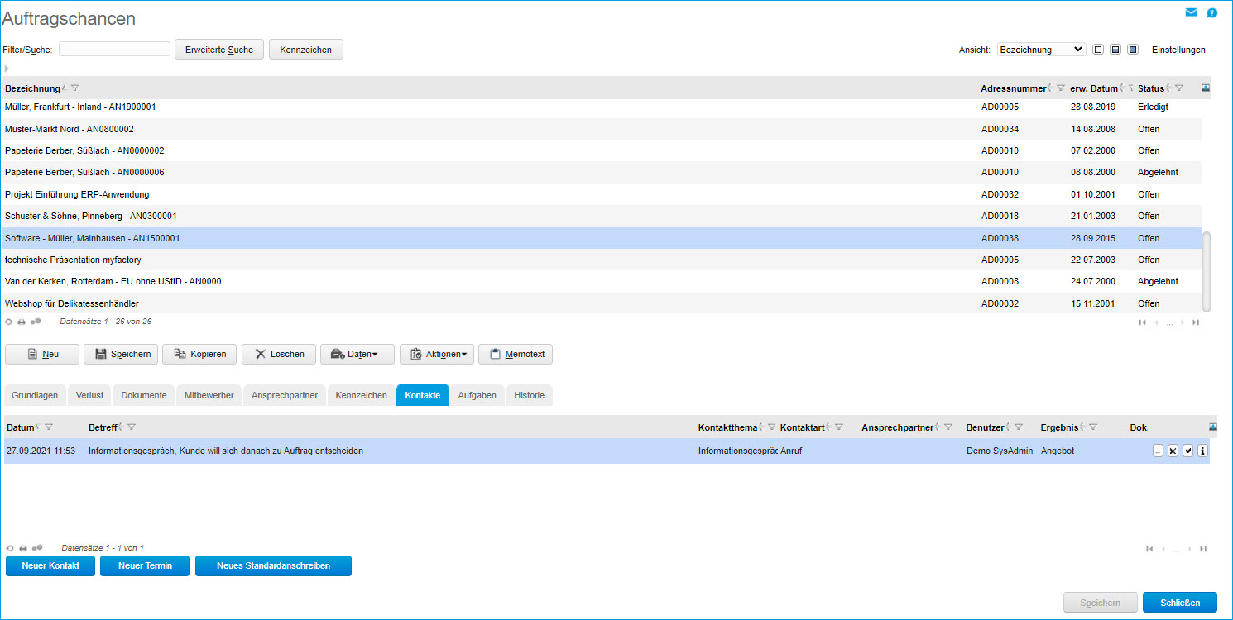Select row 'Projekt Einführung ERP-Anwendung'

[602, 194]
